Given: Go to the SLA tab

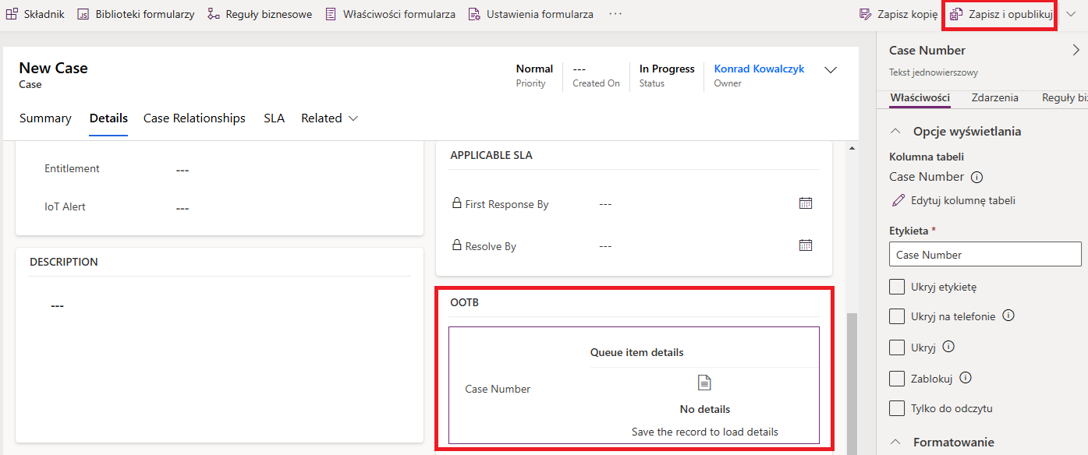Looking at the screenshot, I should click(274, 118).
